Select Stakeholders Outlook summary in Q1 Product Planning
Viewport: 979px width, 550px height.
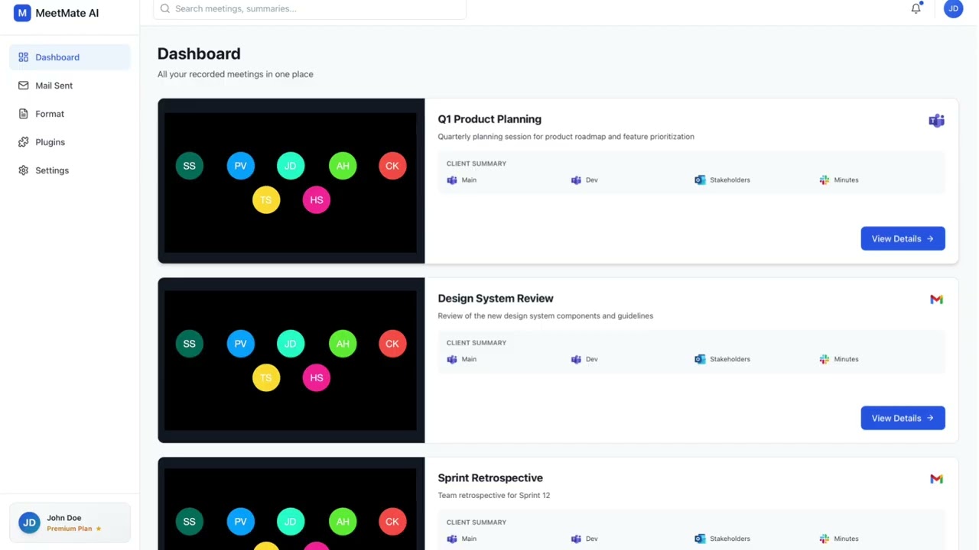tap(722, 180)
